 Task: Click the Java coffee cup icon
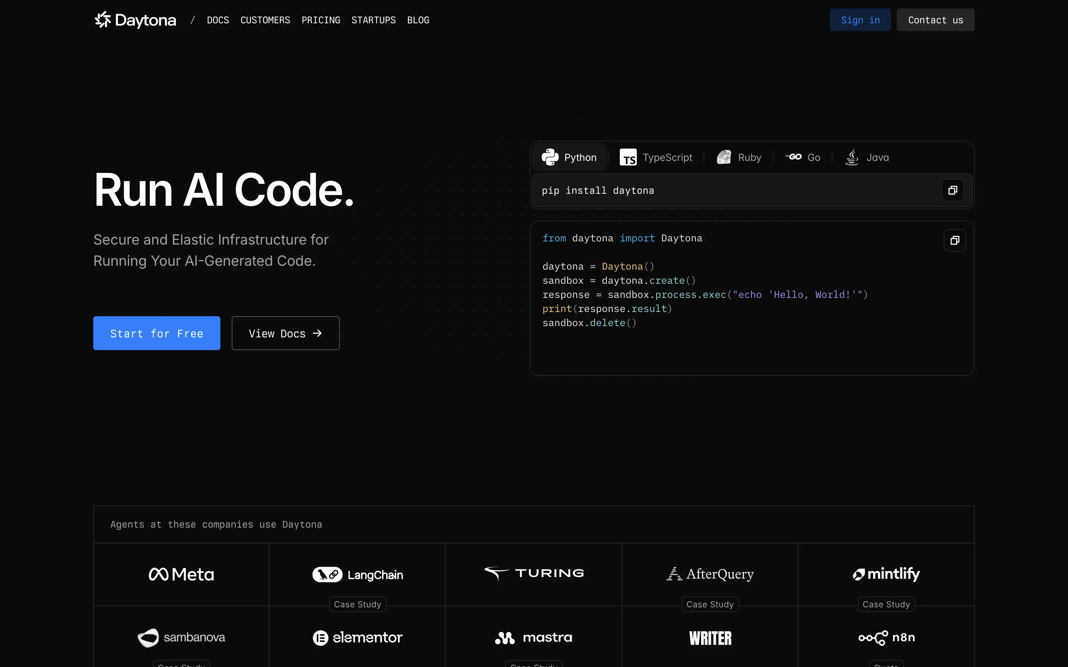852,157
